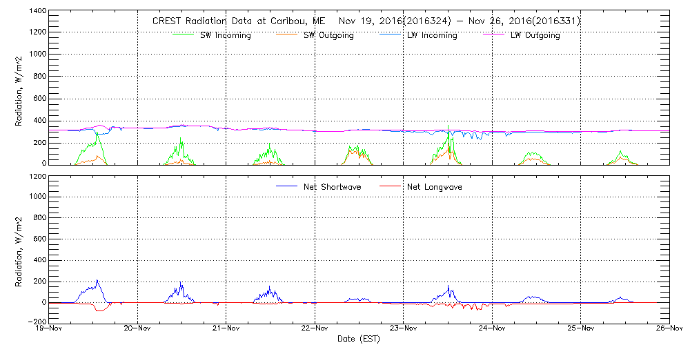
Task: Select the 20-Nov x-axis tick label
Action: click(138, 329)
